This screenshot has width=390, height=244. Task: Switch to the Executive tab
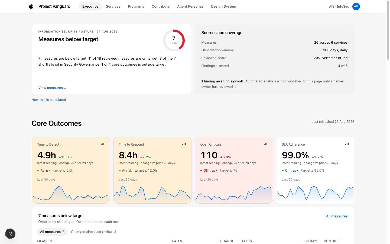tap(90, 6)
